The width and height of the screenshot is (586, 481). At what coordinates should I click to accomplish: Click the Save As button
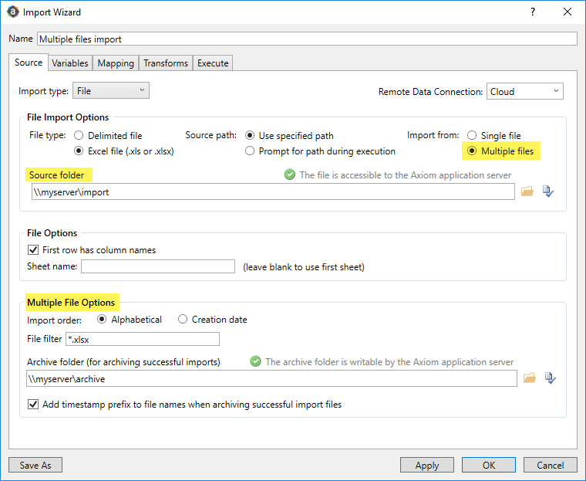coord(35,465)
